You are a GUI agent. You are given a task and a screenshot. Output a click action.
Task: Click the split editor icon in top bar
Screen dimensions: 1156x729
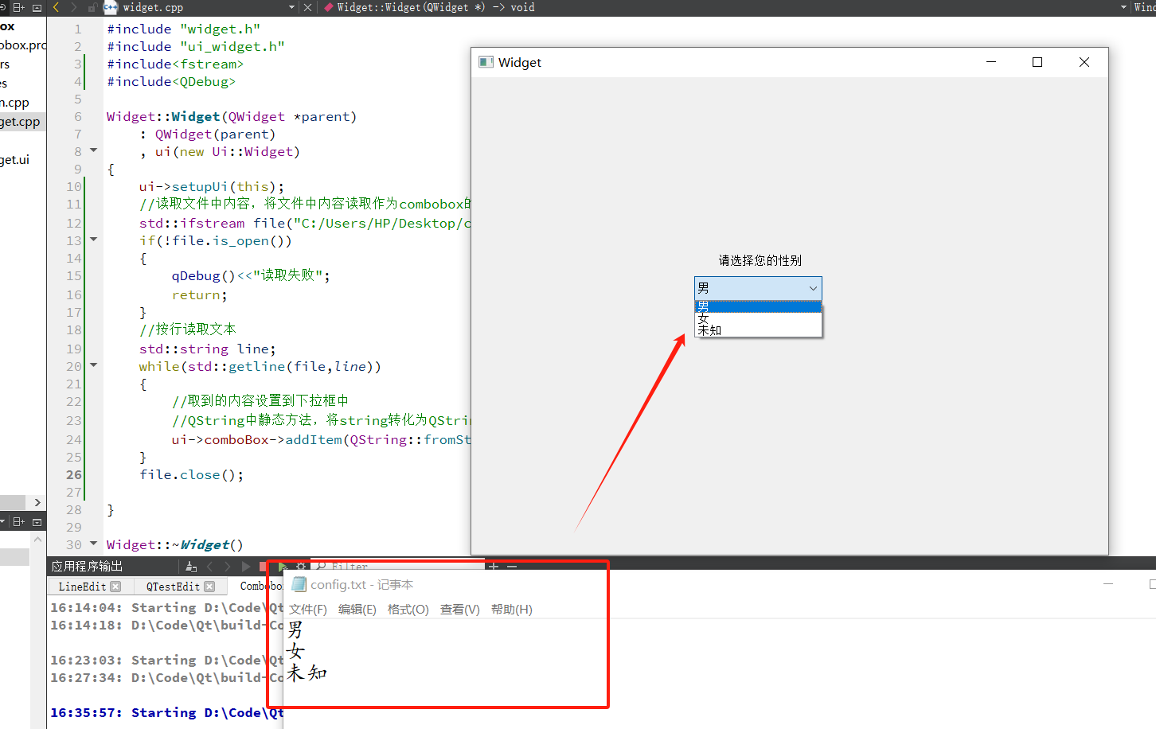click(x=19, y=7)
